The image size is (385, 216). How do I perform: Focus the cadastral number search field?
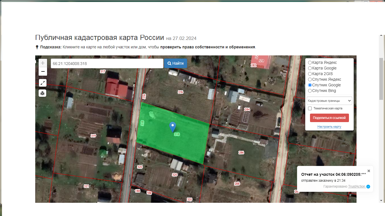(107, 63)
